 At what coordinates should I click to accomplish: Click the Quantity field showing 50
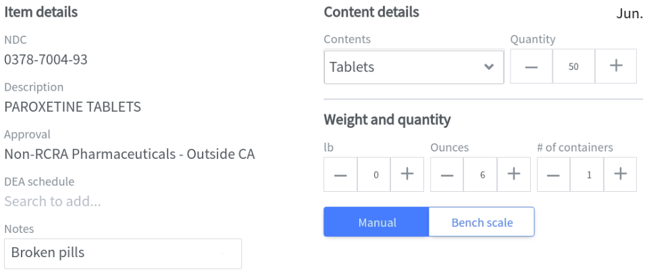(x=573, y=66)
